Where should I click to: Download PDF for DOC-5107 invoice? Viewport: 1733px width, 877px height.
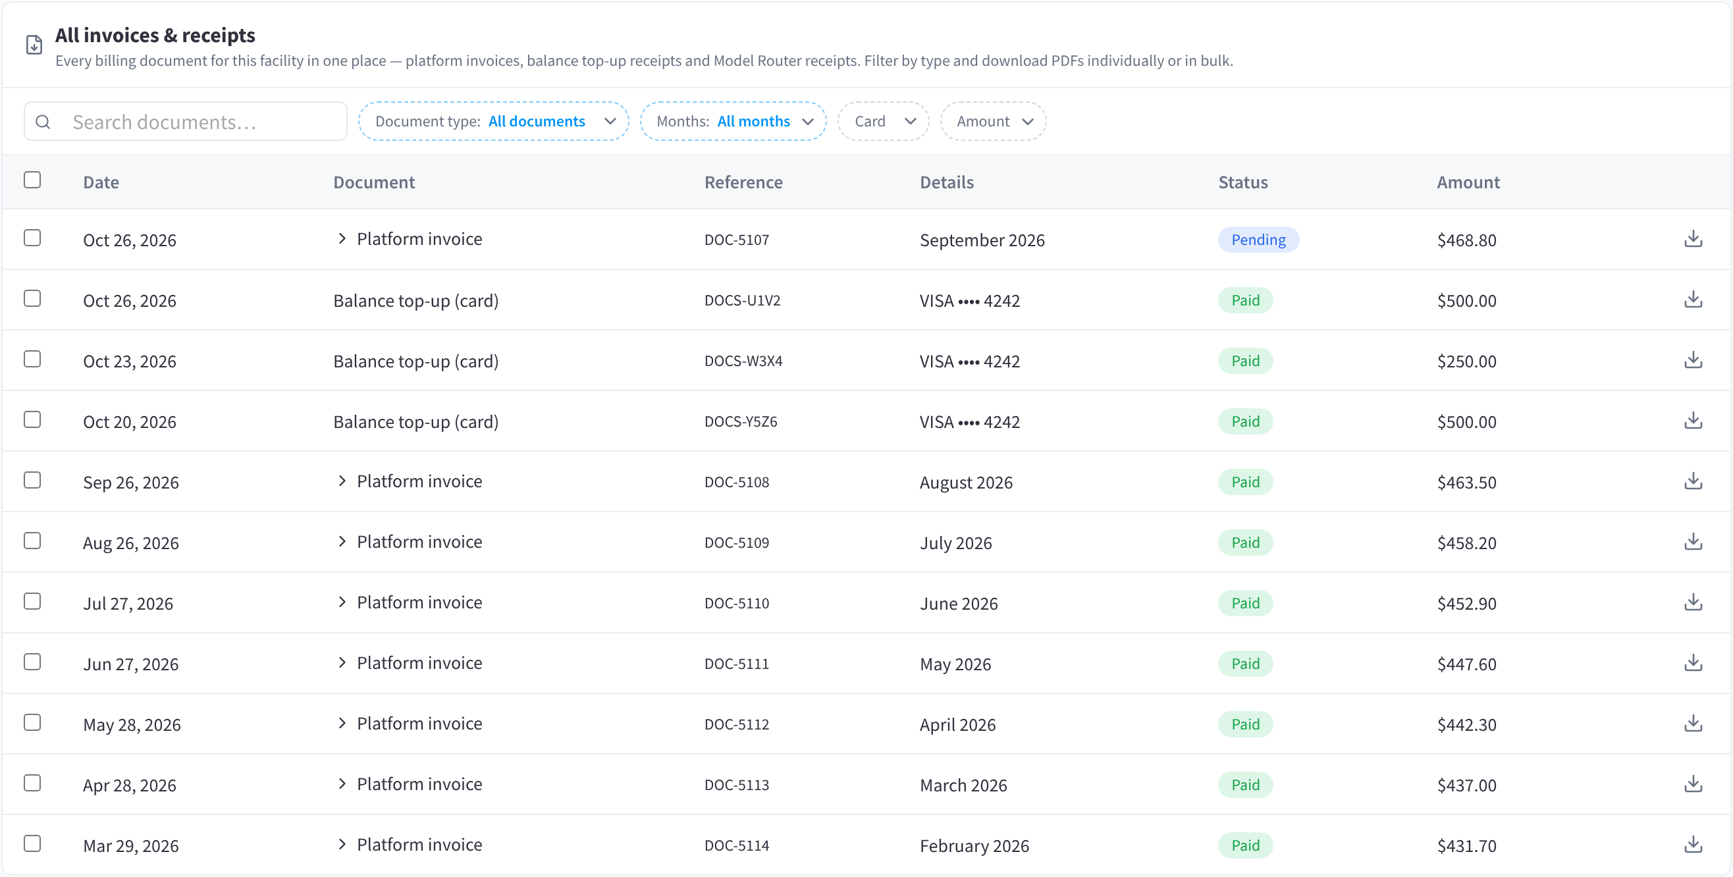click(x=1693, y=240)
